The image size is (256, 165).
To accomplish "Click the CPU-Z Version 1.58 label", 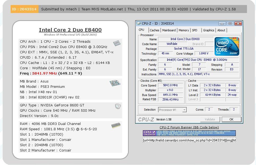I will click(164, 119).
